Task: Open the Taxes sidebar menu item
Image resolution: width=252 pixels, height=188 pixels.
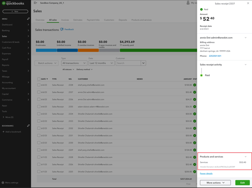Action: click(x=16, y=71)
